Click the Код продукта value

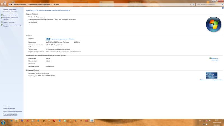click(x=46, y=76)
